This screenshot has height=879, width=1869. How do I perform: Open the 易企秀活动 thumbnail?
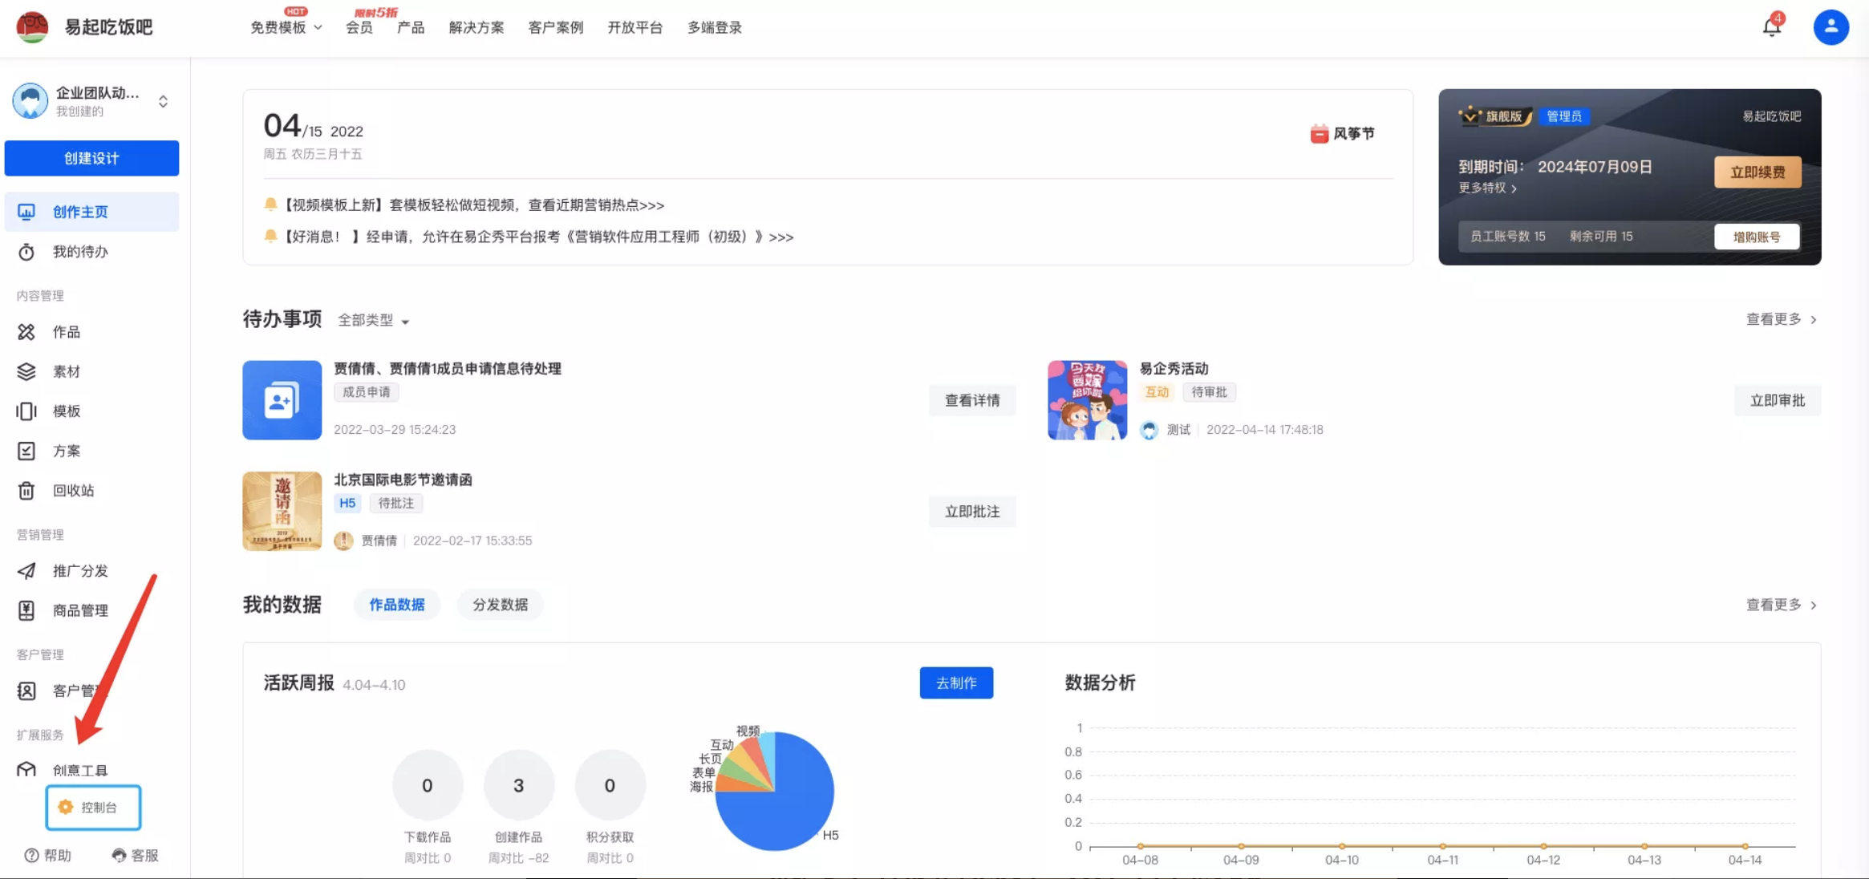(1087, 399)
